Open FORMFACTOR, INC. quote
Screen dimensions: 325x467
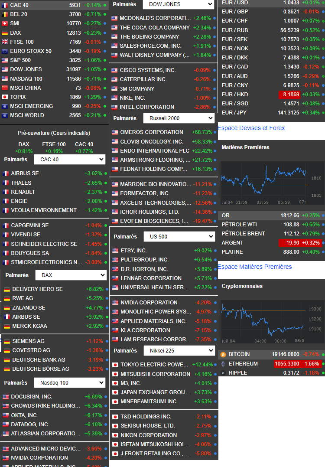145,193
